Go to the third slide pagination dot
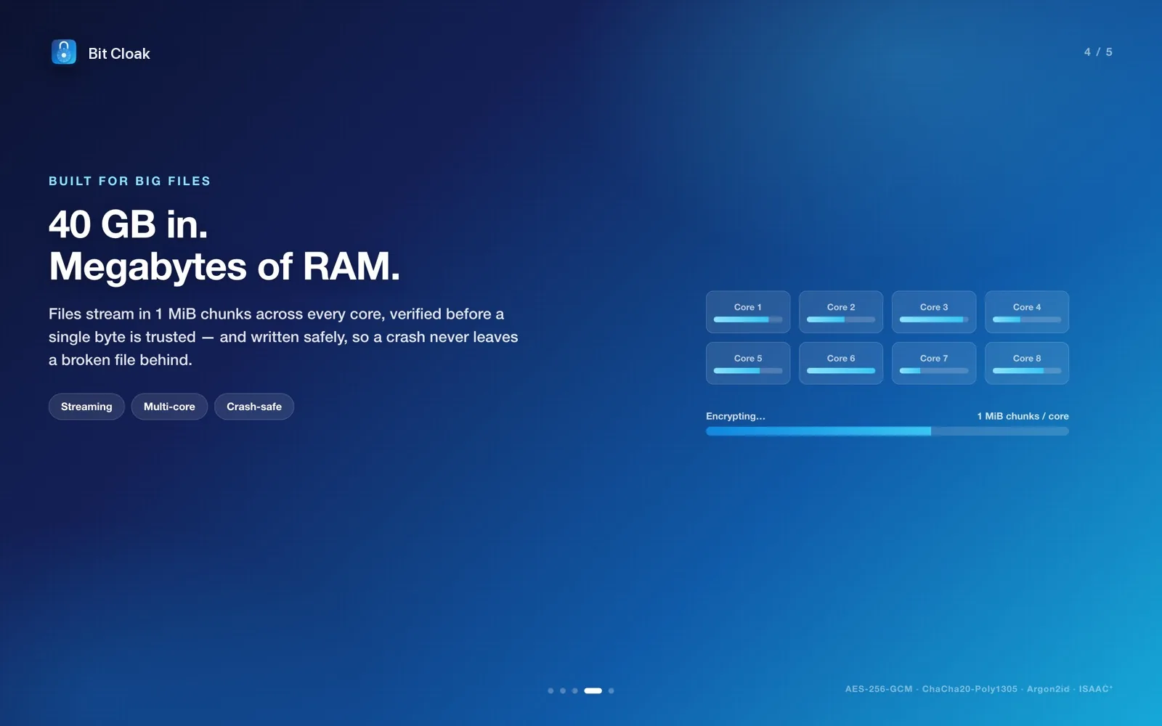1162x726 pixels. [575, 690]
